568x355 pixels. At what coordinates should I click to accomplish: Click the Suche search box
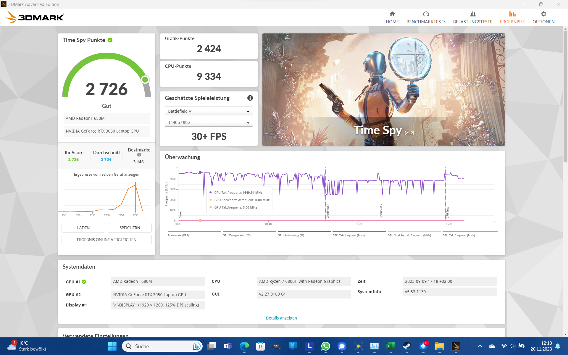point(161,346)
